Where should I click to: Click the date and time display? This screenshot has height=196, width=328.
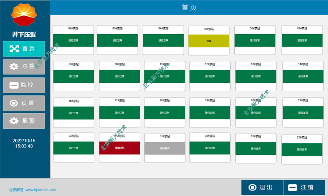pyautogui.click(x=24, y=143)
